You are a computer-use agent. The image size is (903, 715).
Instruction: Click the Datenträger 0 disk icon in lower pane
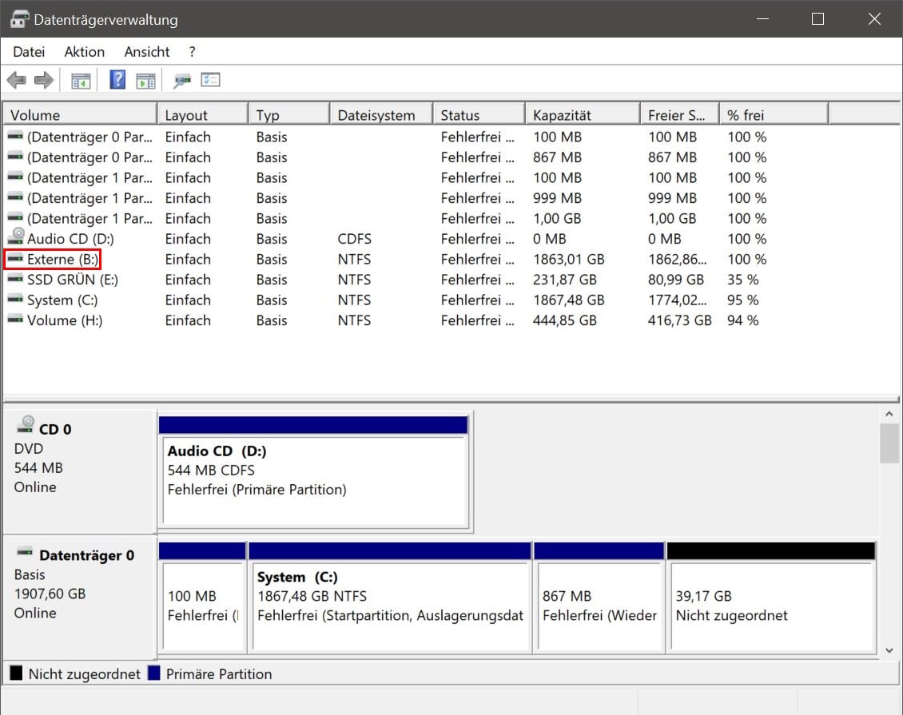pyautogui.click(x=25, y=553)
